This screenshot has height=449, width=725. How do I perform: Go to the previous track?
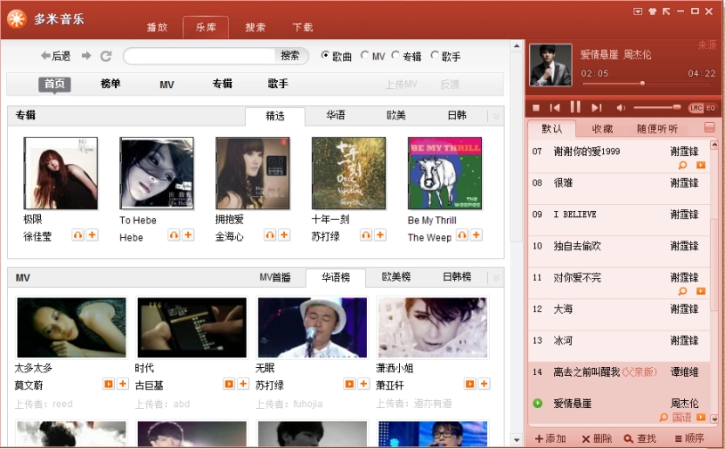pos(555,108)
